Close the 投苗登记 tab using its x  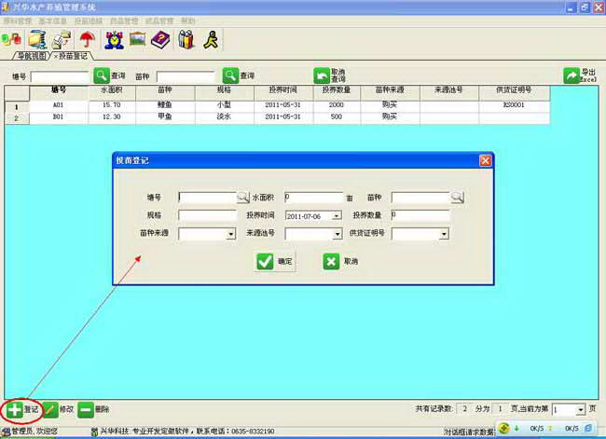click(x=56, y=57)
